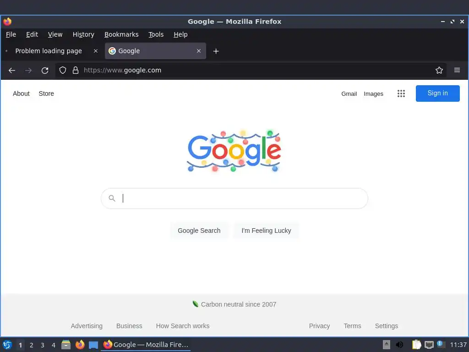Open the Help menu
Viewport: 469px width, 352px height.
180,34
